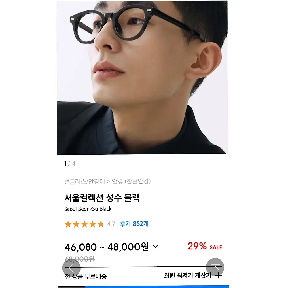Click the first orange rating star

68,224
